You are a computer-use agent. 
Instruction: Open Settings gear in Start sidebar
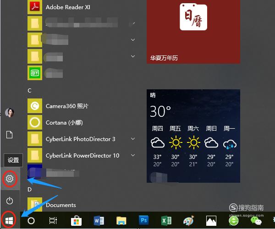click(x=10, y=179)
